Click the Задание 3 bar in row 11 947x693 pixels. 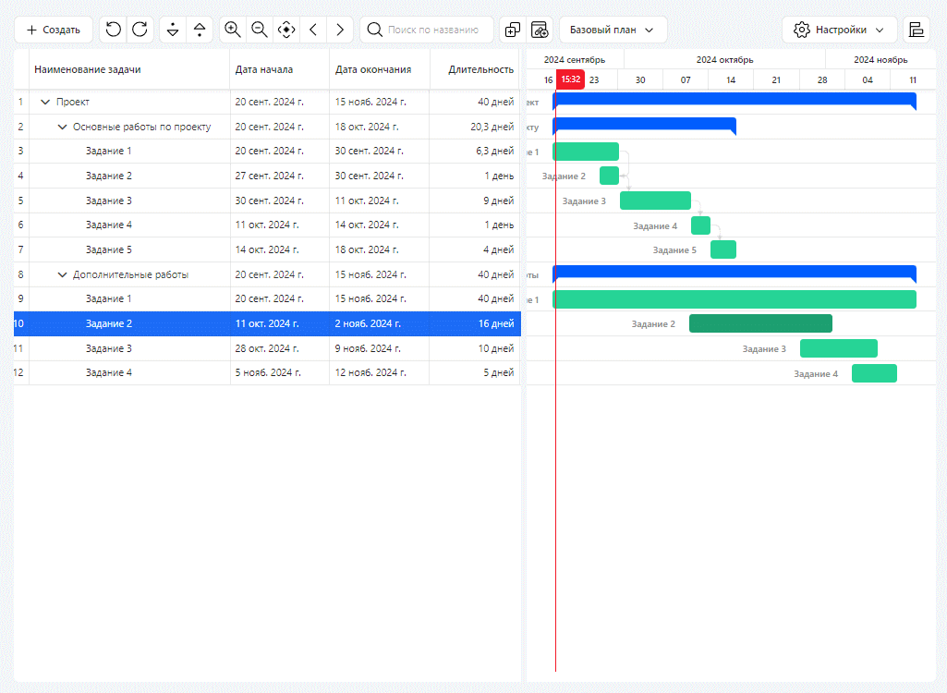pyautogui.click(x=839, y=348)
